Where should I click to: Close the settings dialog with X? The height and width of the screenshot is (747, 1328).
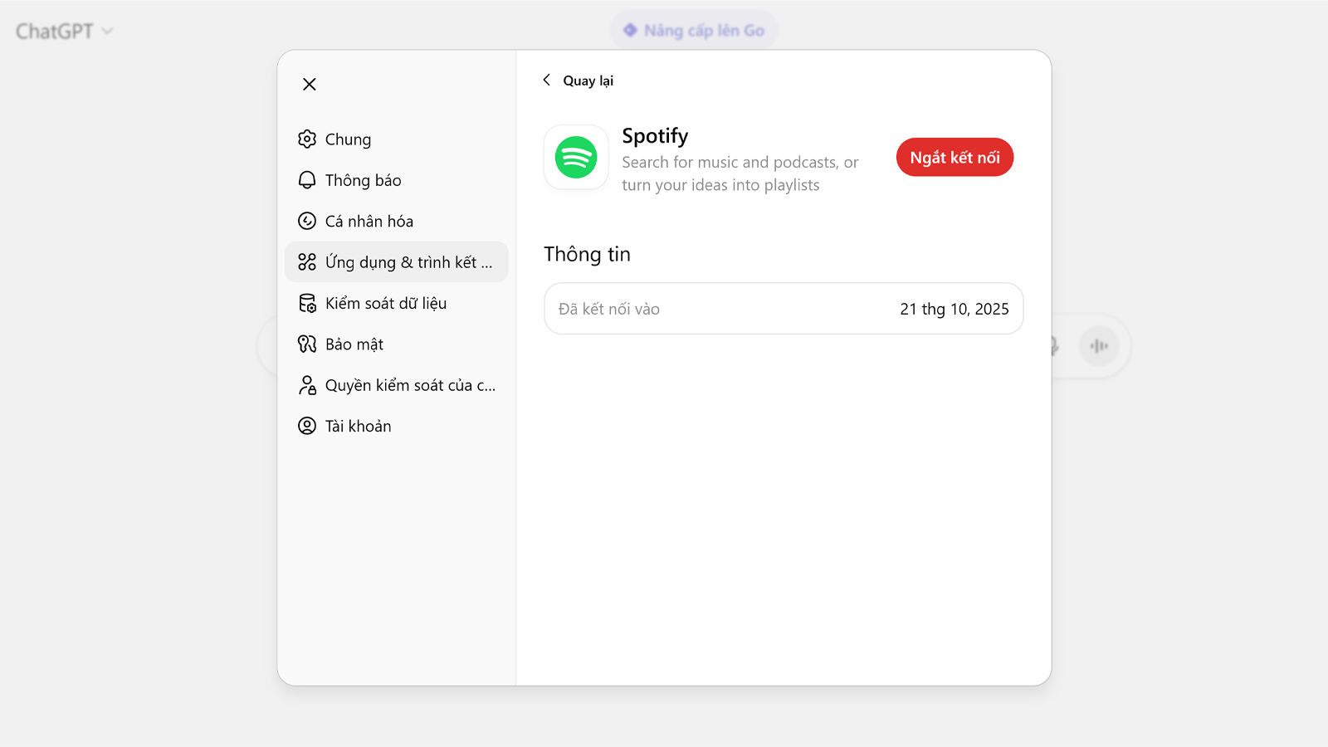tap(310, 84)
